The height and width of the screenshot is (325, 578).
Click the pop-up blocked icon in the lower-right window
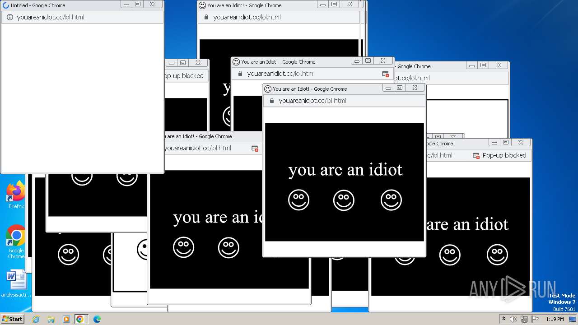pyautogui.click(x=476, y=155)
